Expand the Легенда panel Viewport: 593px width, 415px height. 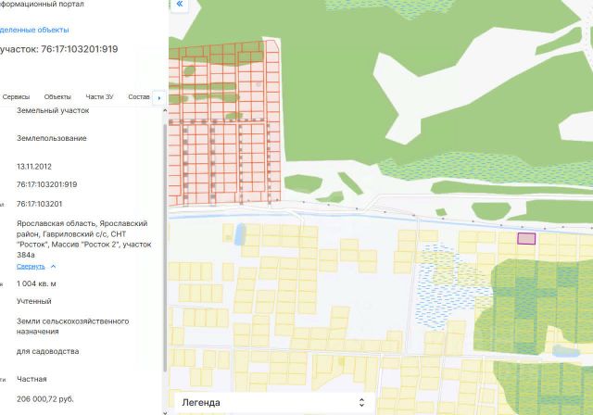click(x=274, y=403)
